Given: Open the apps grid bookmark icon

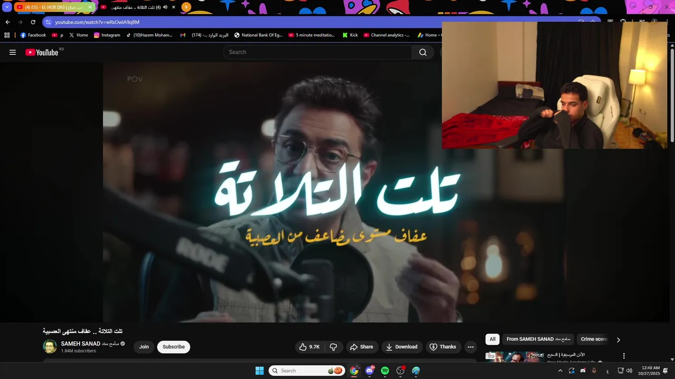Looking at the screenshot, I should point(7,35).
